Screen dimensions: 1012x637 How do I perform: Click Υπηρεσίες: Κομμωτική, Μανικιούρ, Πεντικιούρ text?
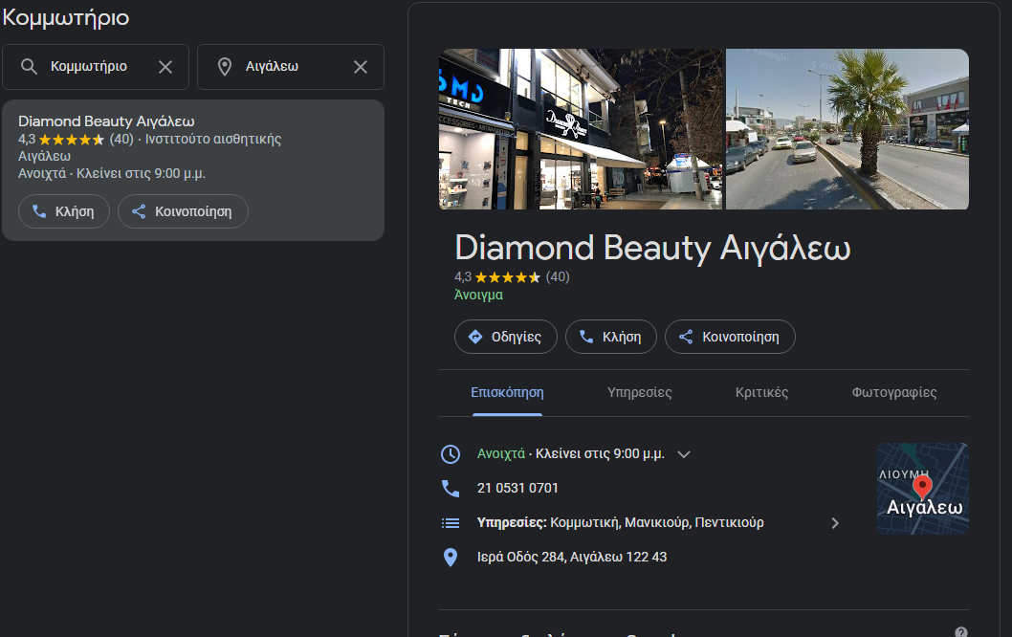click(620, 523)
